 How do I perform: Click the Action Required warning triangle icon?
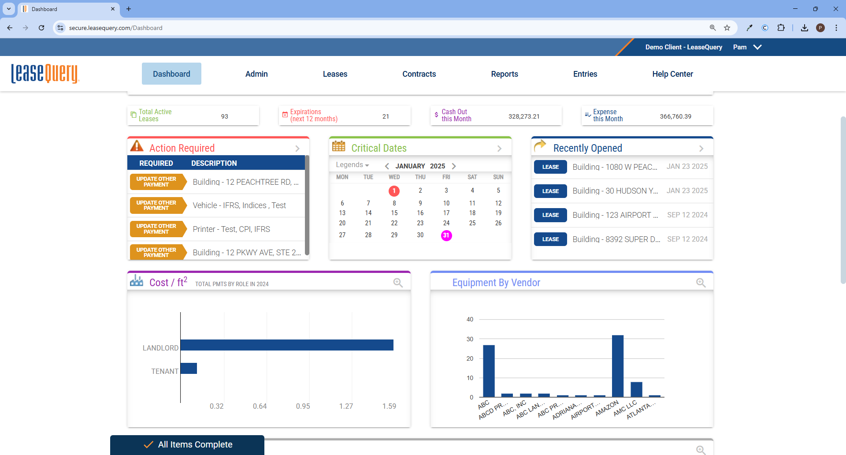pyautogui.click(x=137, y=146)
